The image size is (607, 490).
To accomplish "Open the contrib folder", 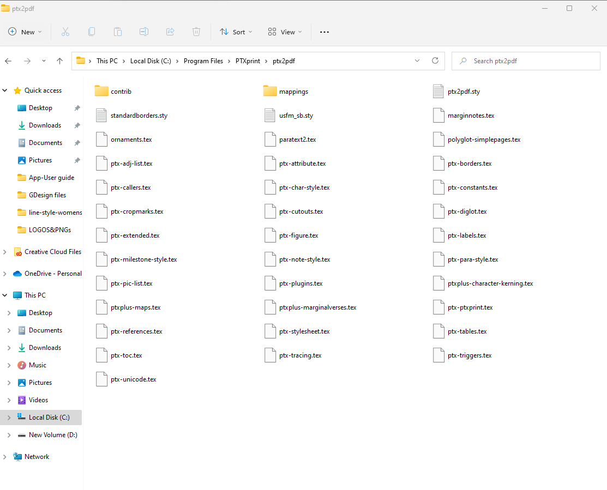I will [x=121, y=91].
